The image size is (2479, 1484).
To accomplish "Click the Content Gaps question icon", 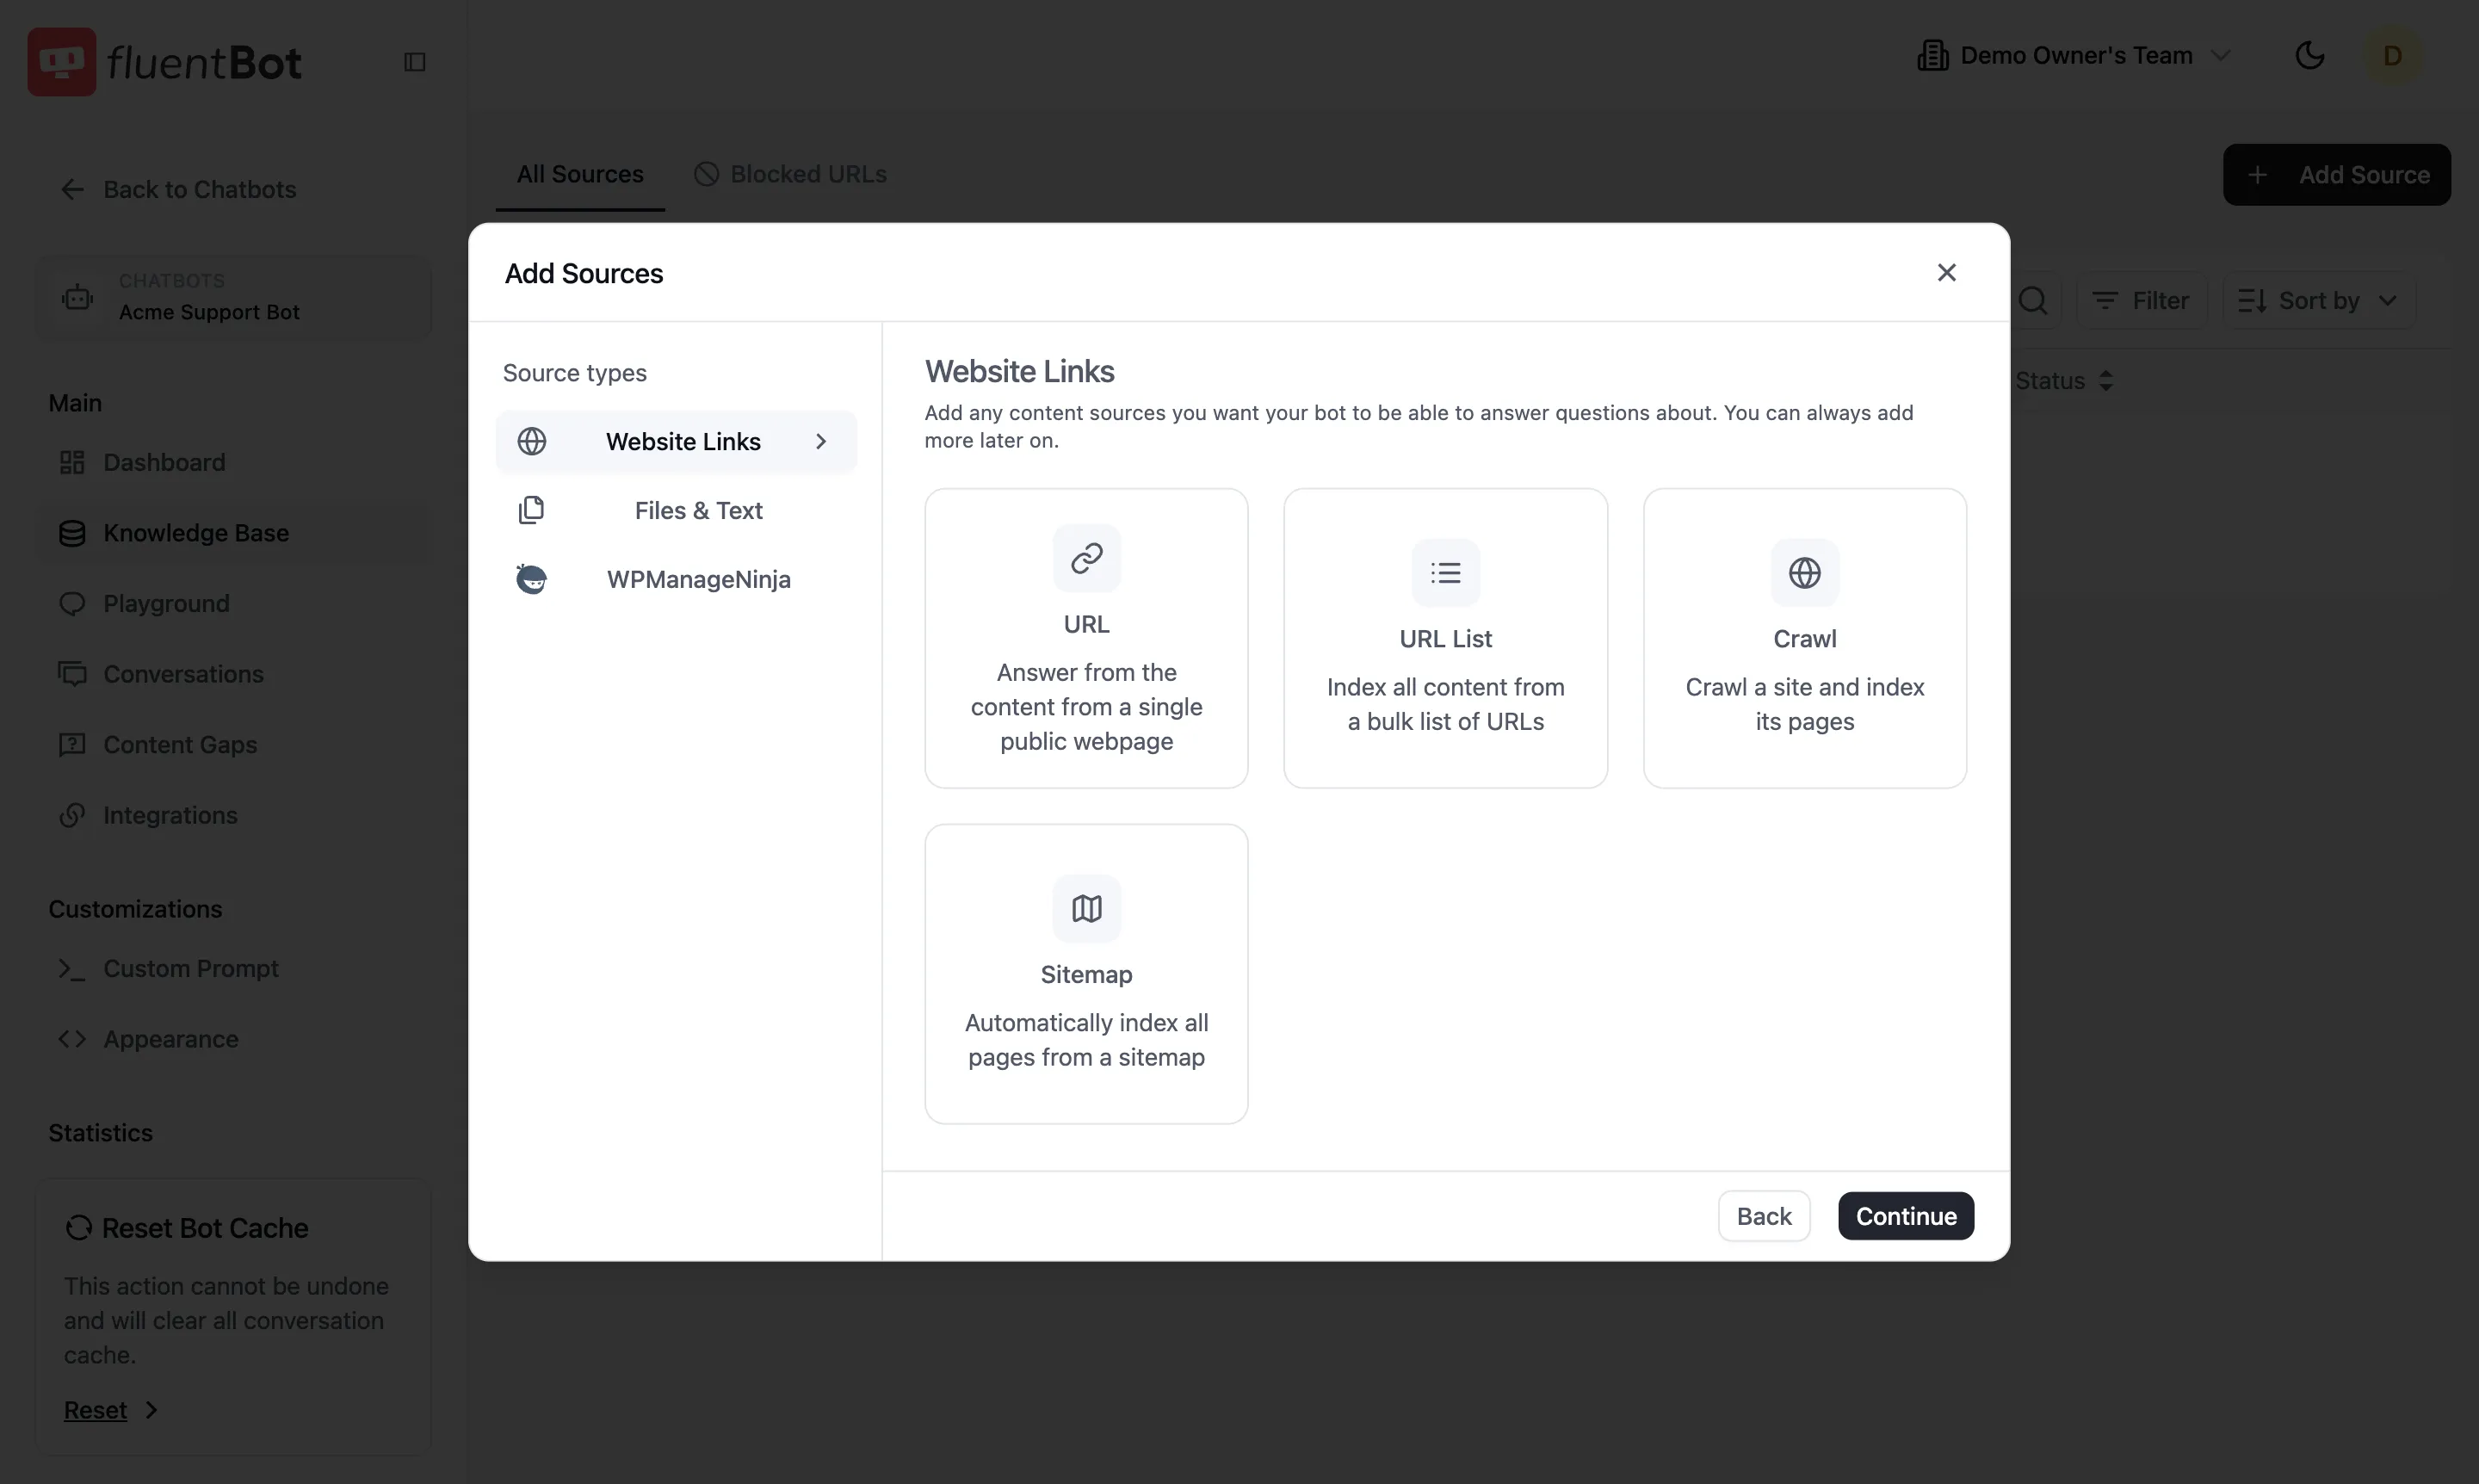I will (72, 745).
